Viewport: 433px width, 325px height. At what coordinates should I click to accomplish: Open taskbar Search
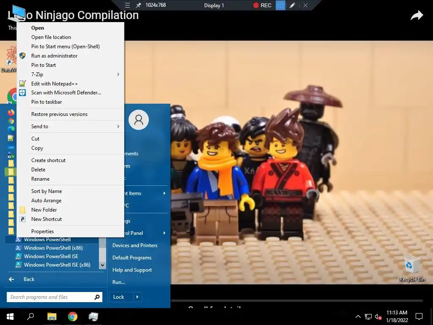[x=30, y=317]
